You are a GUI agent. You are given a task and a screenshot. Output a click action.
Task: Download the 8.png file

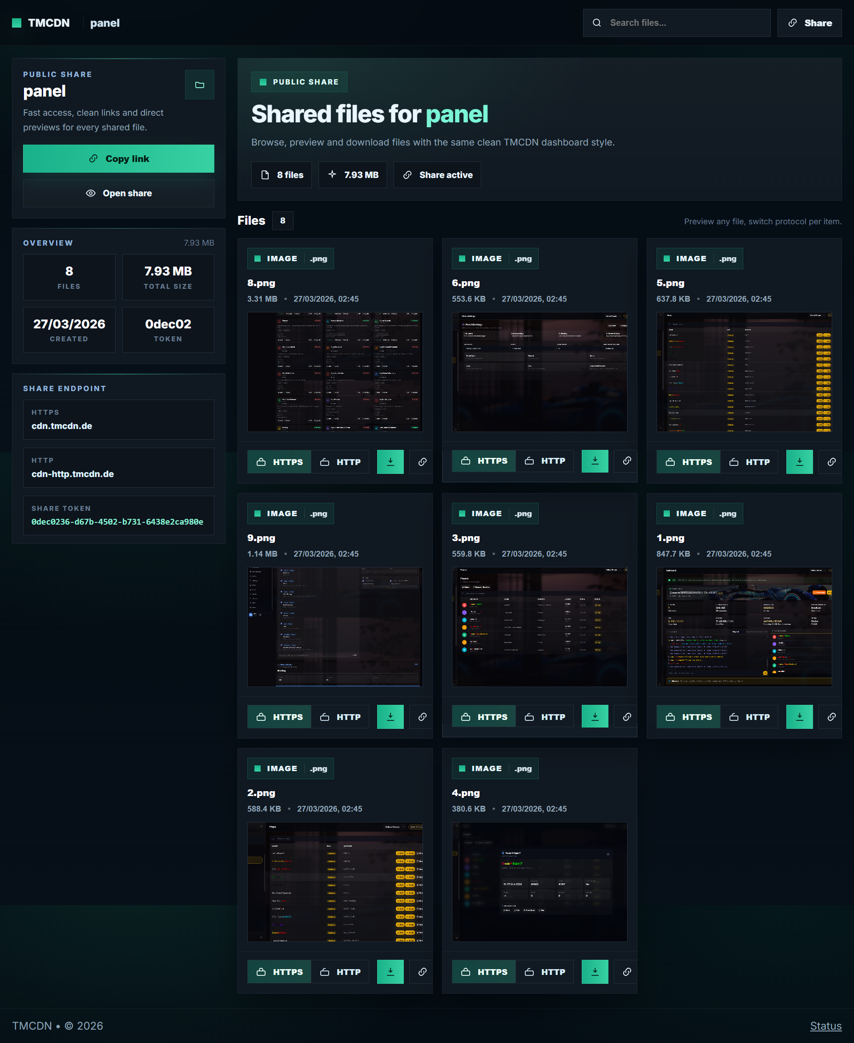pyautogui.click(x=390, y=462)
